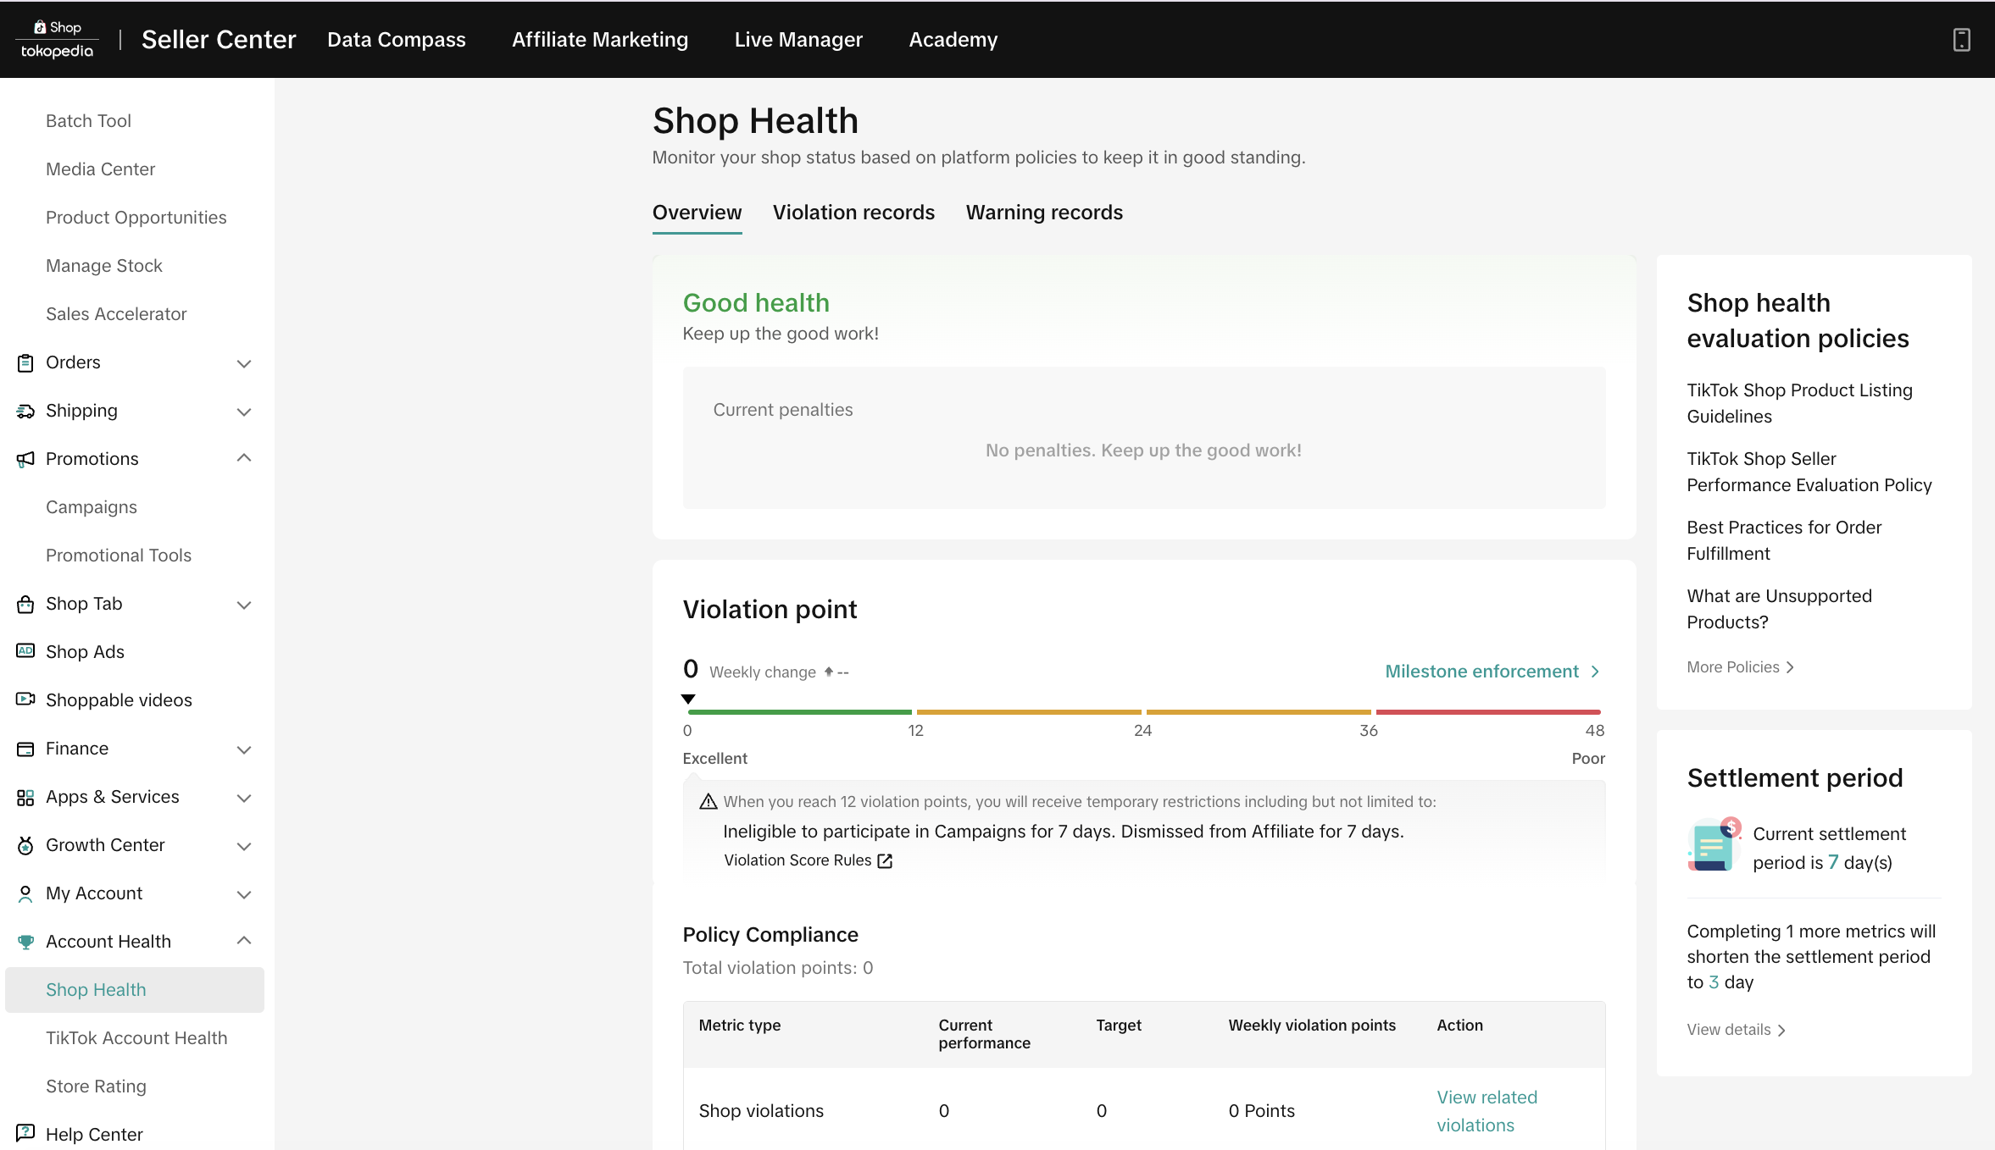
Task: Open Violation Score Rules external link icon
Action: (885, 860)
